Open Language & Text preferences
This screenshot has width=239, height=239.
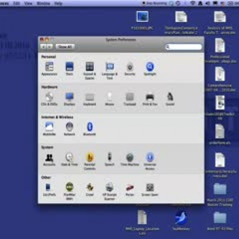(109, 71)
